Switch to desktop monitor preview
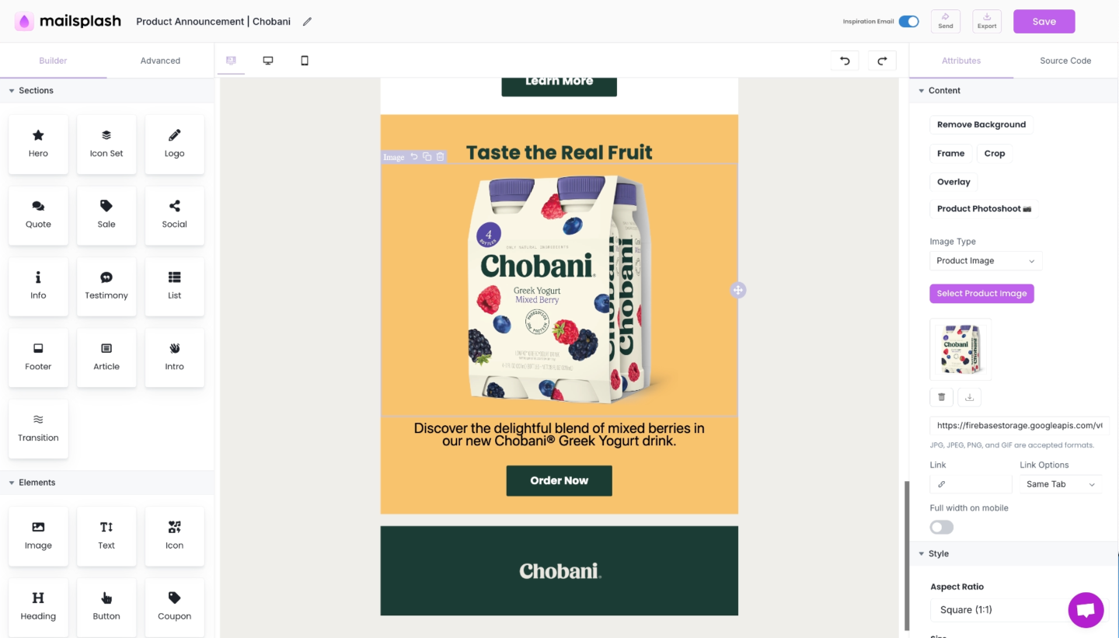The height and width of the screenshot is (638, 1119). [x=268, y=61]
